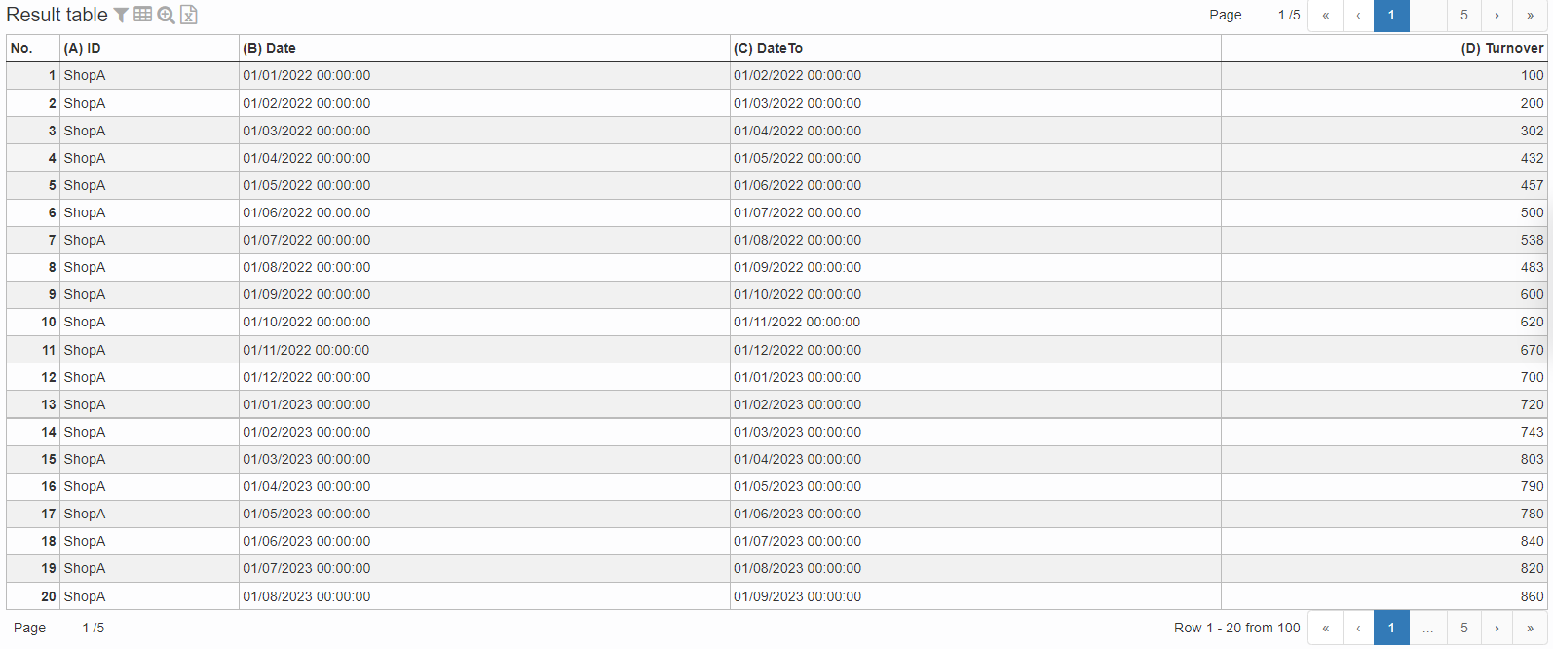Select the Turnover cell with value 483
The image size is (1553, 649).
[1384, 267]
